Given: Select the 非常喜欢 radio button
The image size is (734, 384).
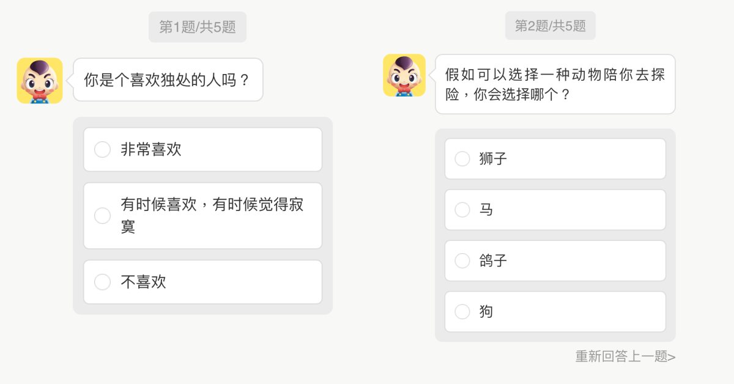Looking at the screenshot, I should pyautogui.click(x=102, y=150).
